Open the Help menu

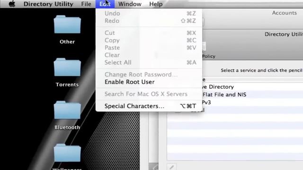click(x=156, y=4)
